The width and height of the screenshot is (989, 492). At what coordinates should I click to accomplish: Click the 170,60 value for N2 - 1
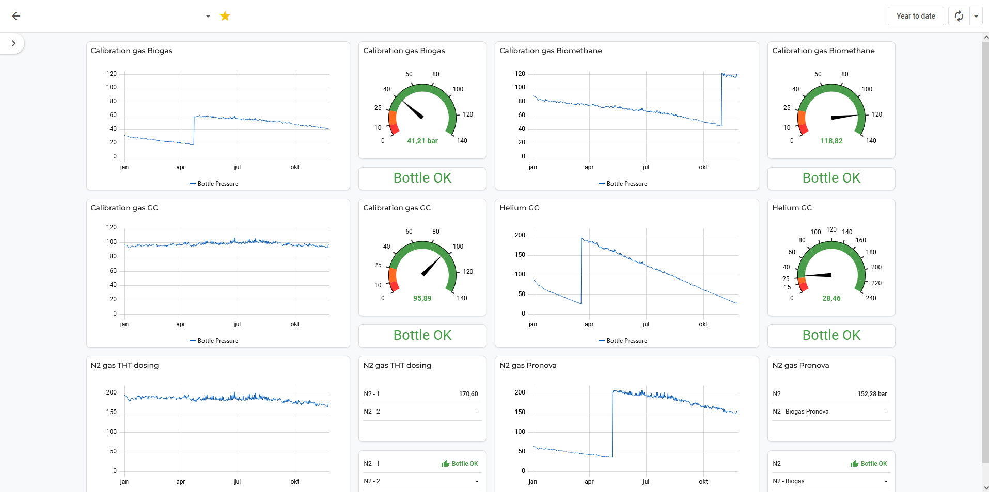point(468,394)
